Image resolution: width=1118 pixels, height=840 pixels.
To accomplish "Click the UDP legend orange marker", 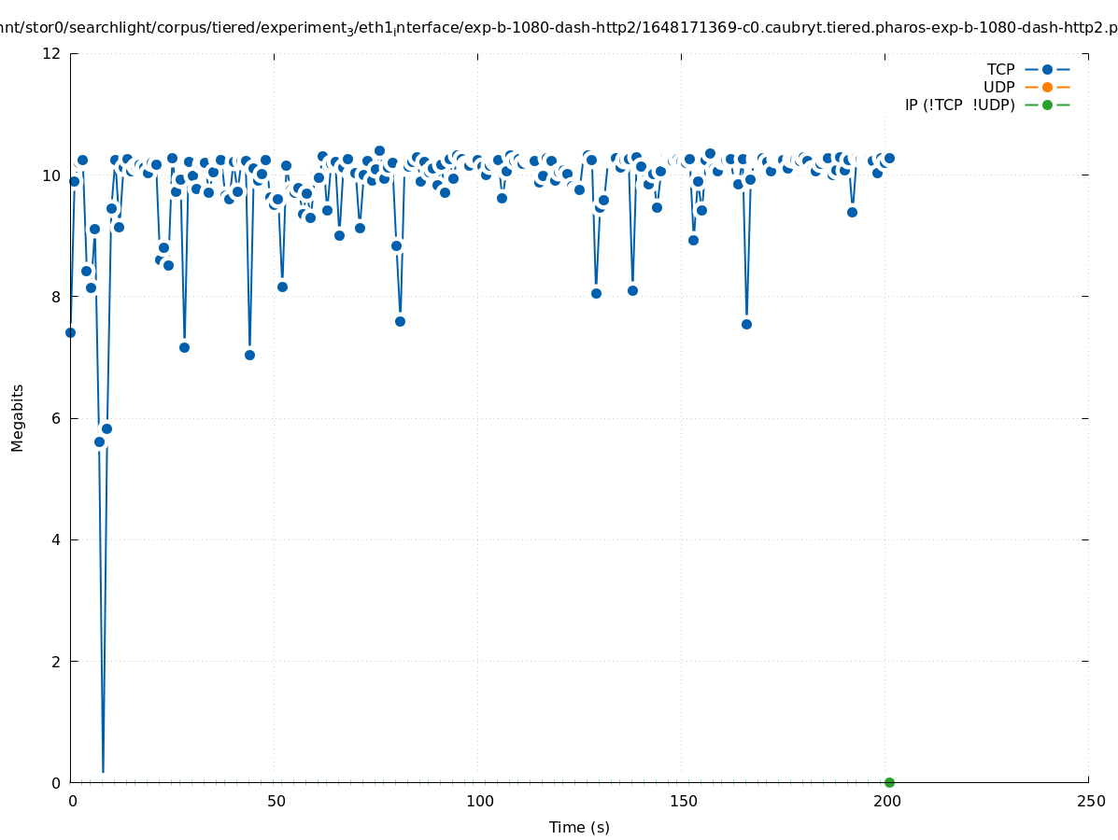I will click(x=1047, y=87).
